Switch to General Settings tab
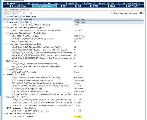This screenshot has width=147, height=120. coord(18,6)
